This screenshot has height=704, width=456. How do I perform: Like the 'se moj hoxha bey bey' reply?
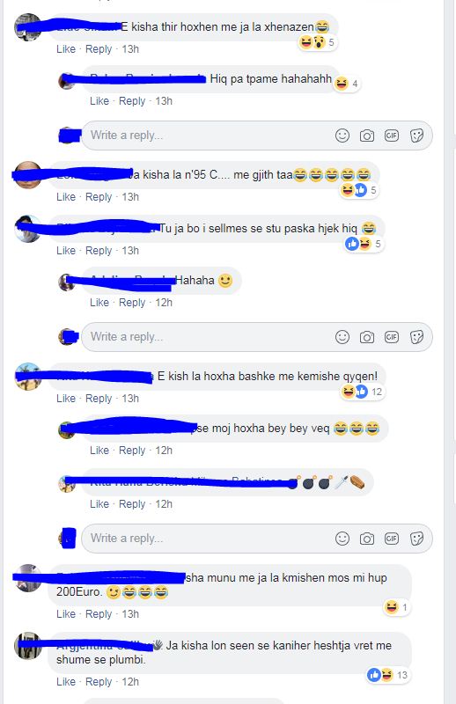(99, 451)
